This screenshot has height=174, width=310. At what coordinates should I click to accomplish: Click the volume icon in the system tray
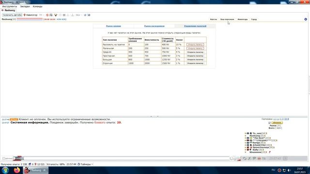click(289, 170)
